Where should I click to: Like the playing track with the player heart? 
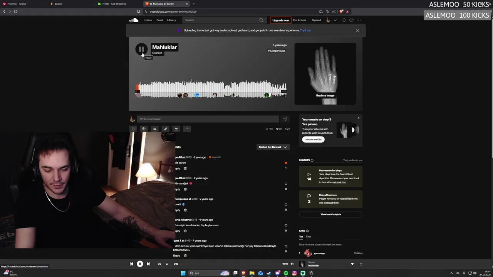point(352,264)
